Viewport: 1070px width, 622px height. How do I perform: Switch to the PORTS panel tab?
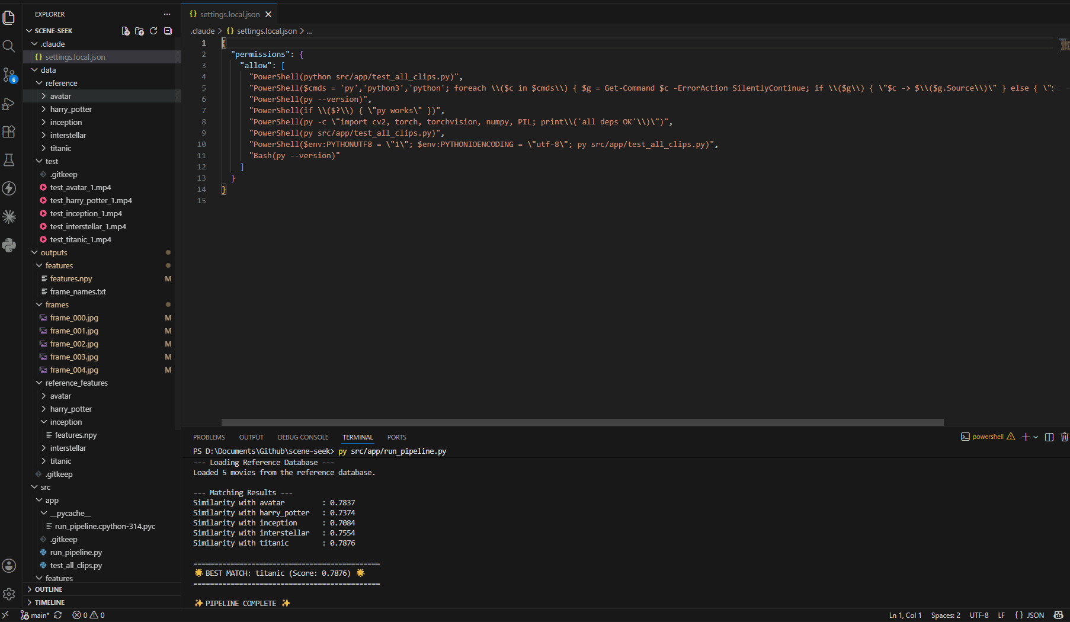click(x=397, y=437)
